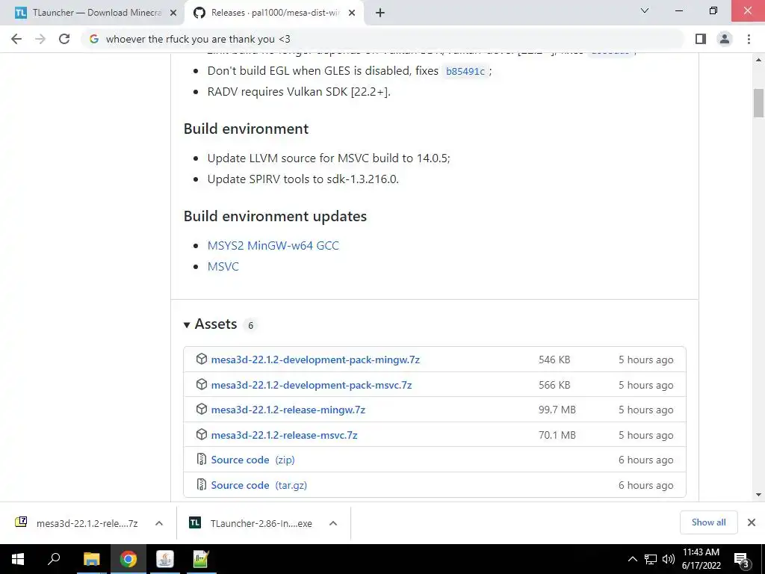This screenshot has height=574, width=765.
Task: Click Chrome icon in taskbar
Action: click(128, 559)
